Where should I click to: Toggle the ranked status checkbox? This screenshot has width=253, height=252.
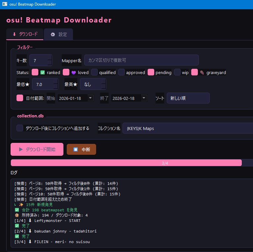click(x=35, y=72)
